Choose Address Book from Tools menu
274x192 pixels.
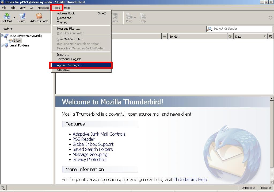click(81, 13)
